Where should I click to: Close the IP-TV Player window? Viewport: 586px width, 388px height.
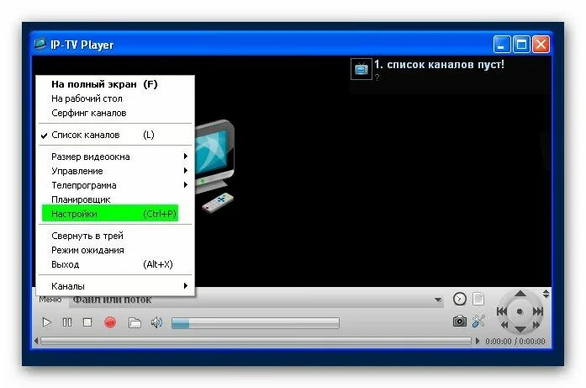(x=541, y=45)
